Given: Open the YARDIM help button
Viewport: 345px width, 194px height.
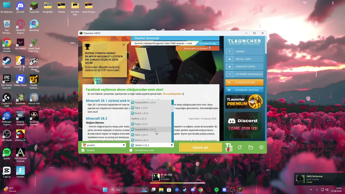Looking at the screenshot, I should (244, 51).
